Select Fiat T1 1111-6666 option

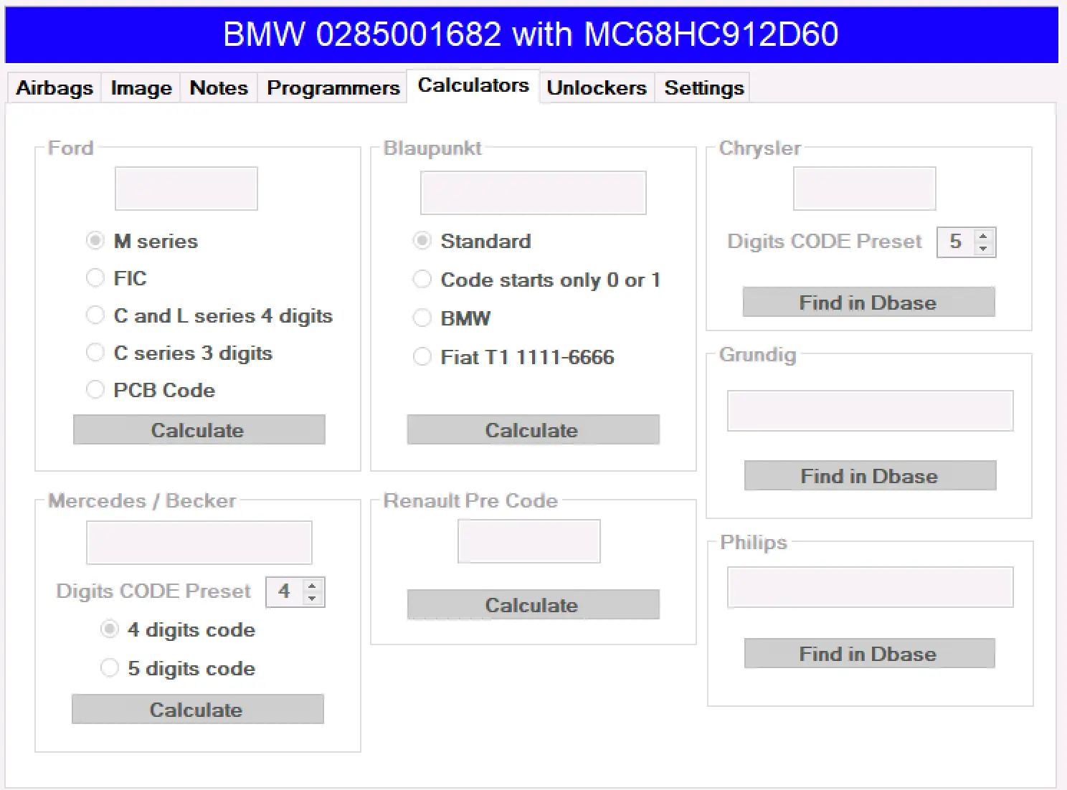point(422,357)
